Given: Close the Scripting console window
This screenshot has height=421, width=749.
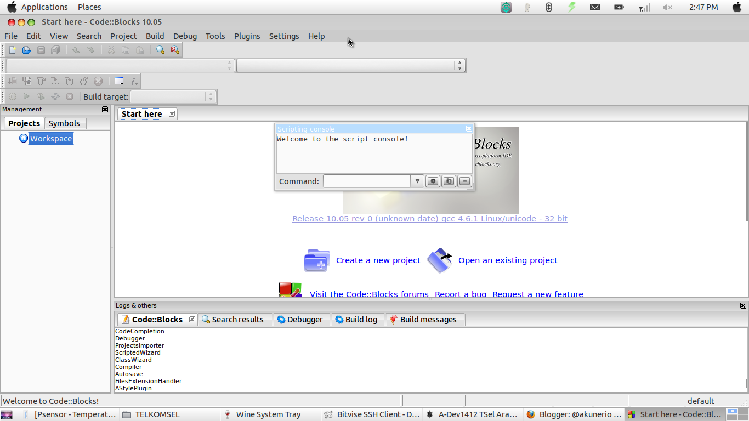Looking at the screenshot, I should pyautogui.click(x=469, y=129).
